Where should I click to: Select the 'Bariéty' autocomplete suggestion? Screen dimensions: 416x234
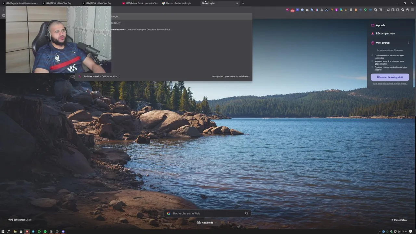click(x=164, y=23)
